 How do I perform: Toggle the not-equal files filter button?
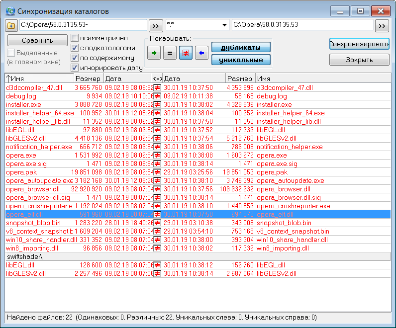click(186, 53)
